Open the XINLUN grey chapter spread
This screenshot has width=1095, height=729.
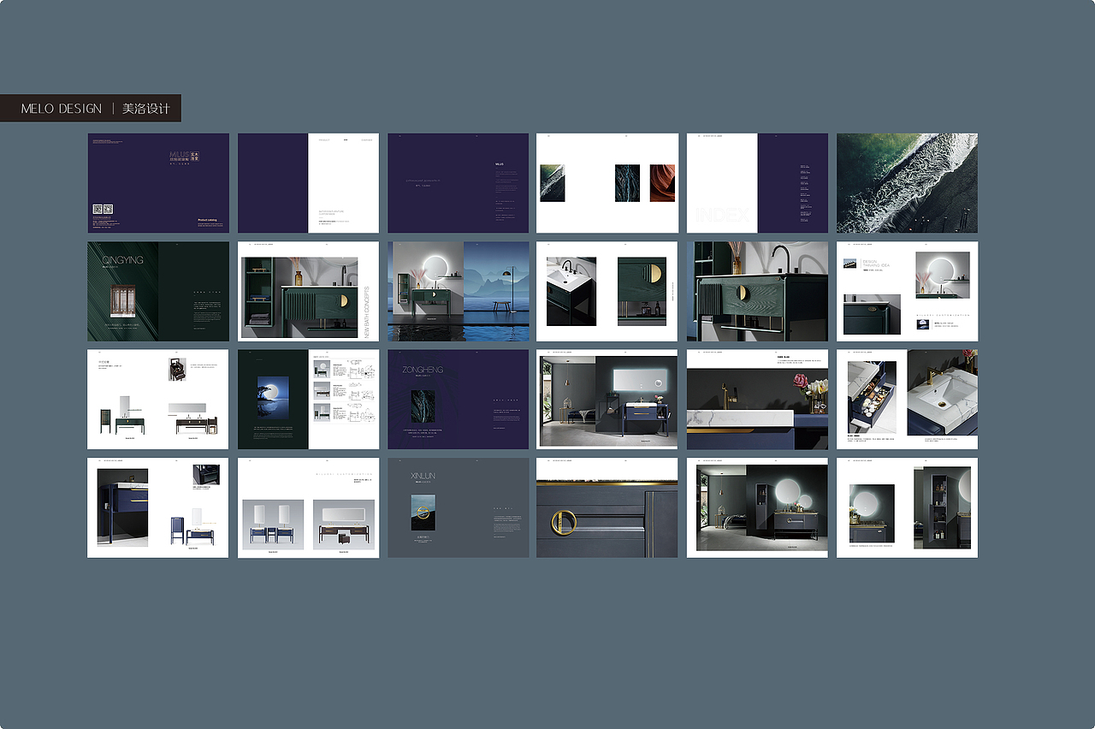tap(458, 507)
